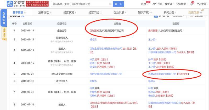Screen dimensions: 209x110
Task: Switch to the 经营状况 tab
Action: [70, 12]
